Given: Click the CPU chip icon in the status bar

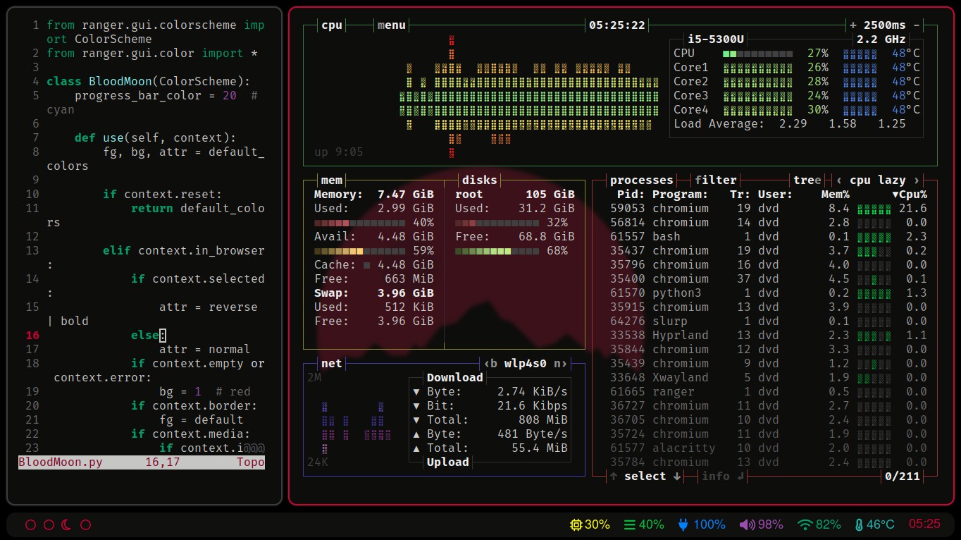Looking at the screenshot, I should click(x=576, y=524).
